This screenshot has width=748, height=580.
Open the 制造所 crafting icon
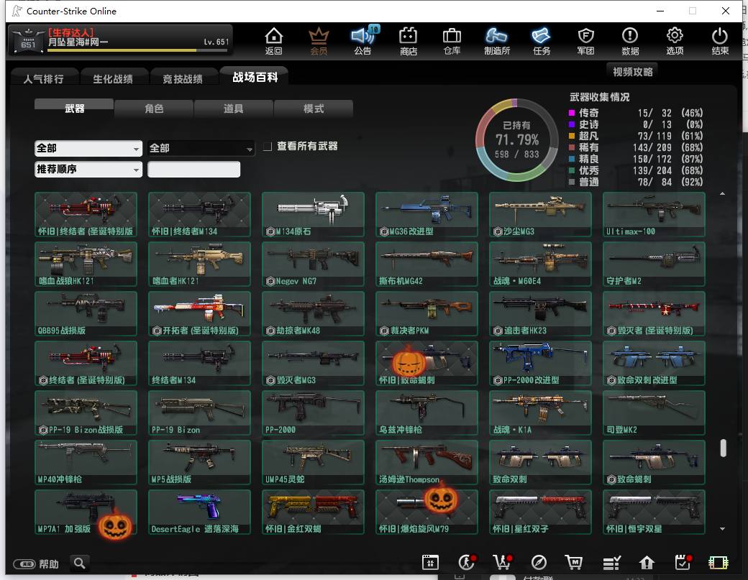coord(496,41)
